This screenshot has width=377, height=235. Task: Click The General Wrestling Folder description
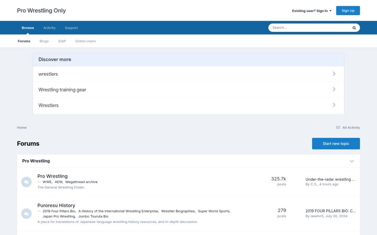61,187
